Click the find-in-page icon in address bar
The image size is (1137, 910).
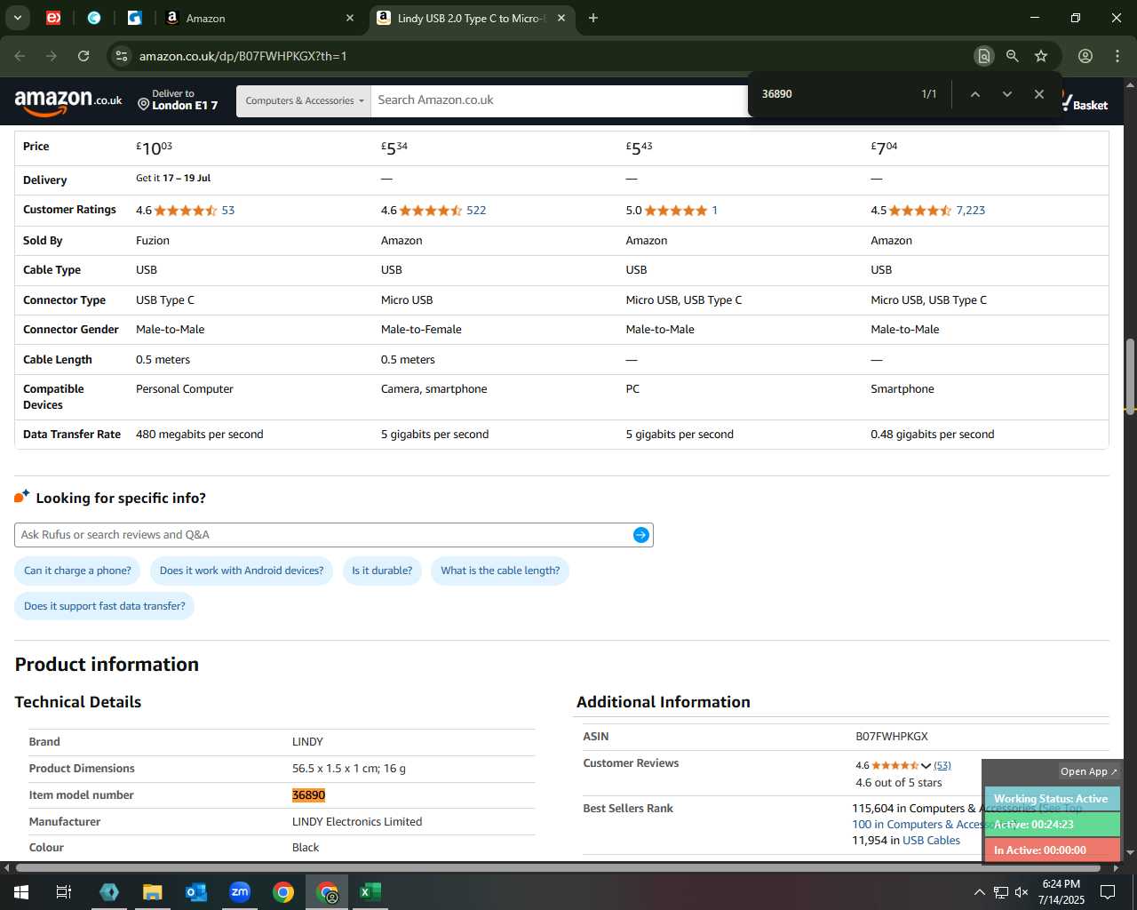[x=983, y=56]
